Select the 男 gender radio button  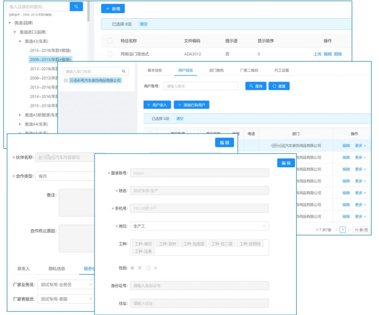click(x=133, y=268)
